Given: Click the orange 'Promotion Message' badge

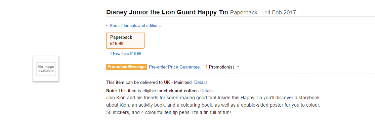Looking at the screenshot, I should pyautogui.click(x=127, y=67).
